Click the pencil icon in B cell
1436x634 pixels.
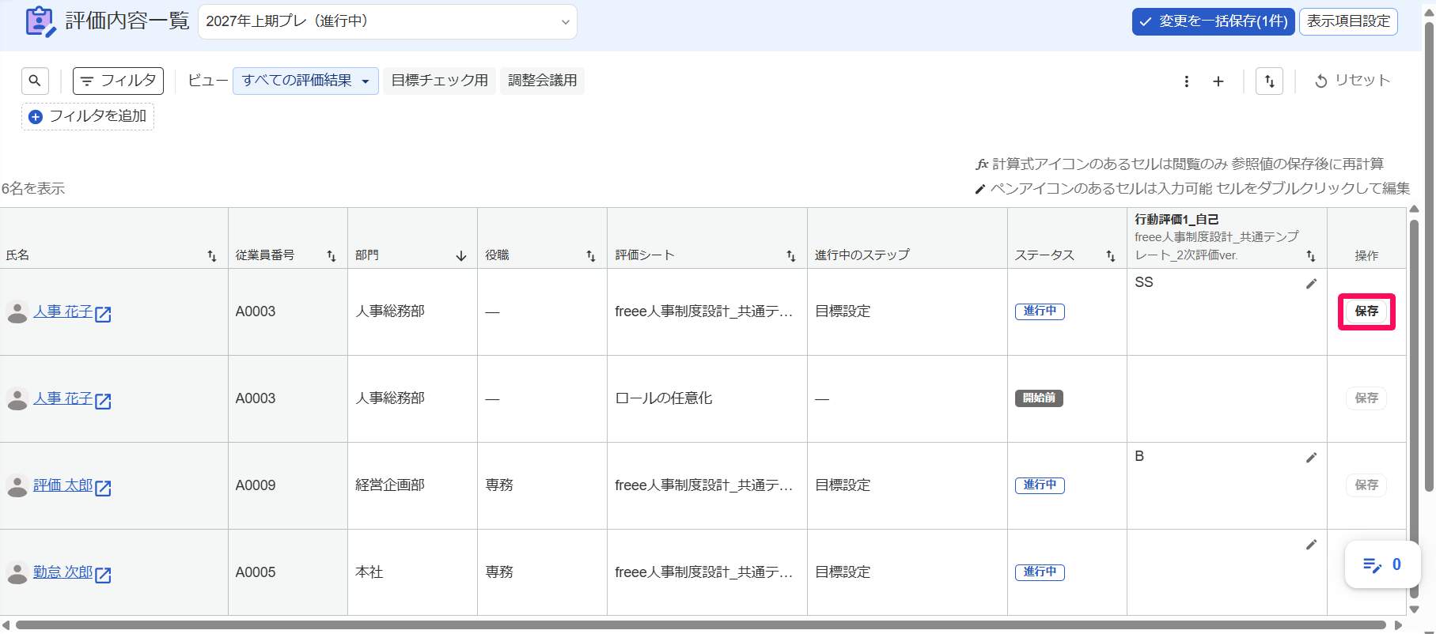1311,458
